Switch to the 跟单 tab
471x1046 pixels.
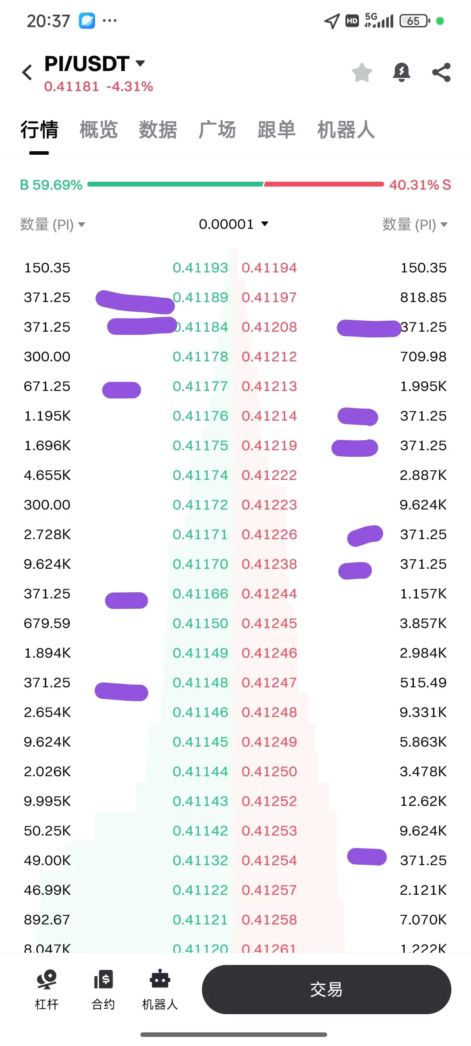pyautogui.click(x=276, y=130)
